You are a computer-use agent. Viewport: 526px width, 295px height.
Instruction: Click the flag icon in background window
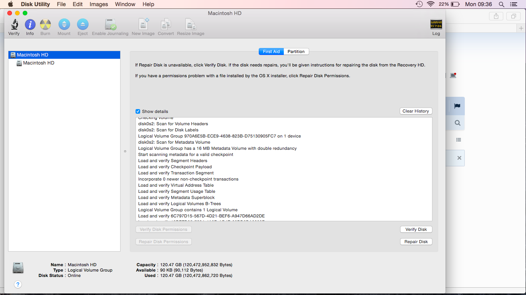pos(457,106)
